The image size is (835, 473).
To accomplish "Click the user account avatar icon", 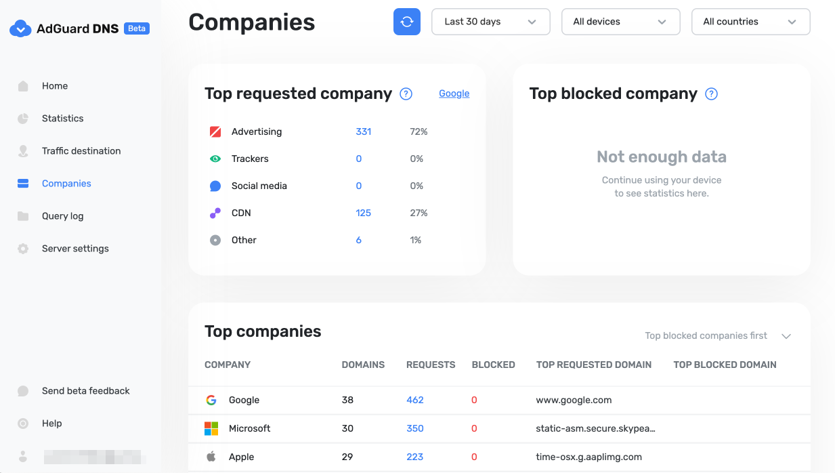I will click(23, 456).
